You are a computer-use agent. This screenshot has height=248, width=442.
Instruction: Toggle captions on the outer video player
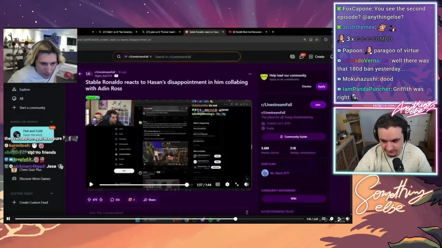coord(324,219)
